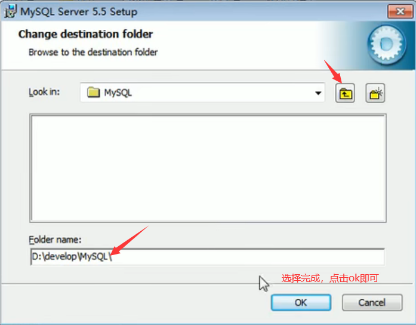Click the gear logo in header banner
The width and height of the screenshot is (416, 325).
[387, 44]
